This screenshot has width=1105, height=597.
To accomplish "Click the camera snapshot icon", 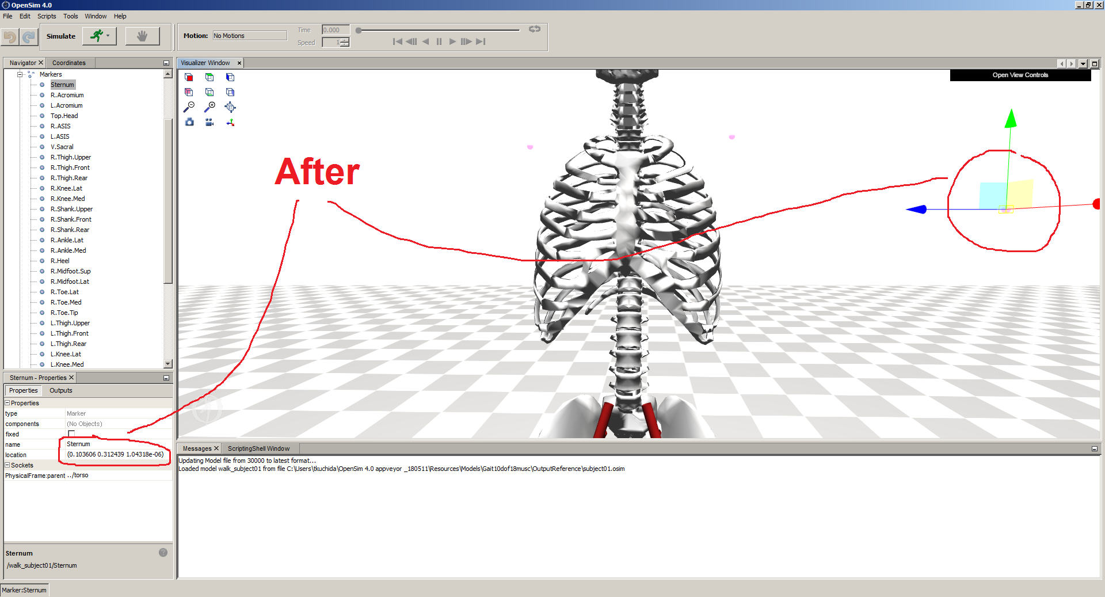I will [x=189, y=122].
